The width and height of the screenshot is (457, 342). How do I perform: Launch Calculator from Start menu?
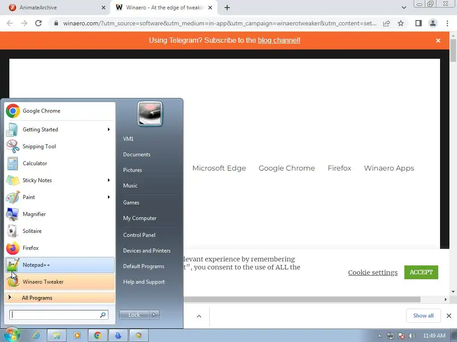pos(60,163)
